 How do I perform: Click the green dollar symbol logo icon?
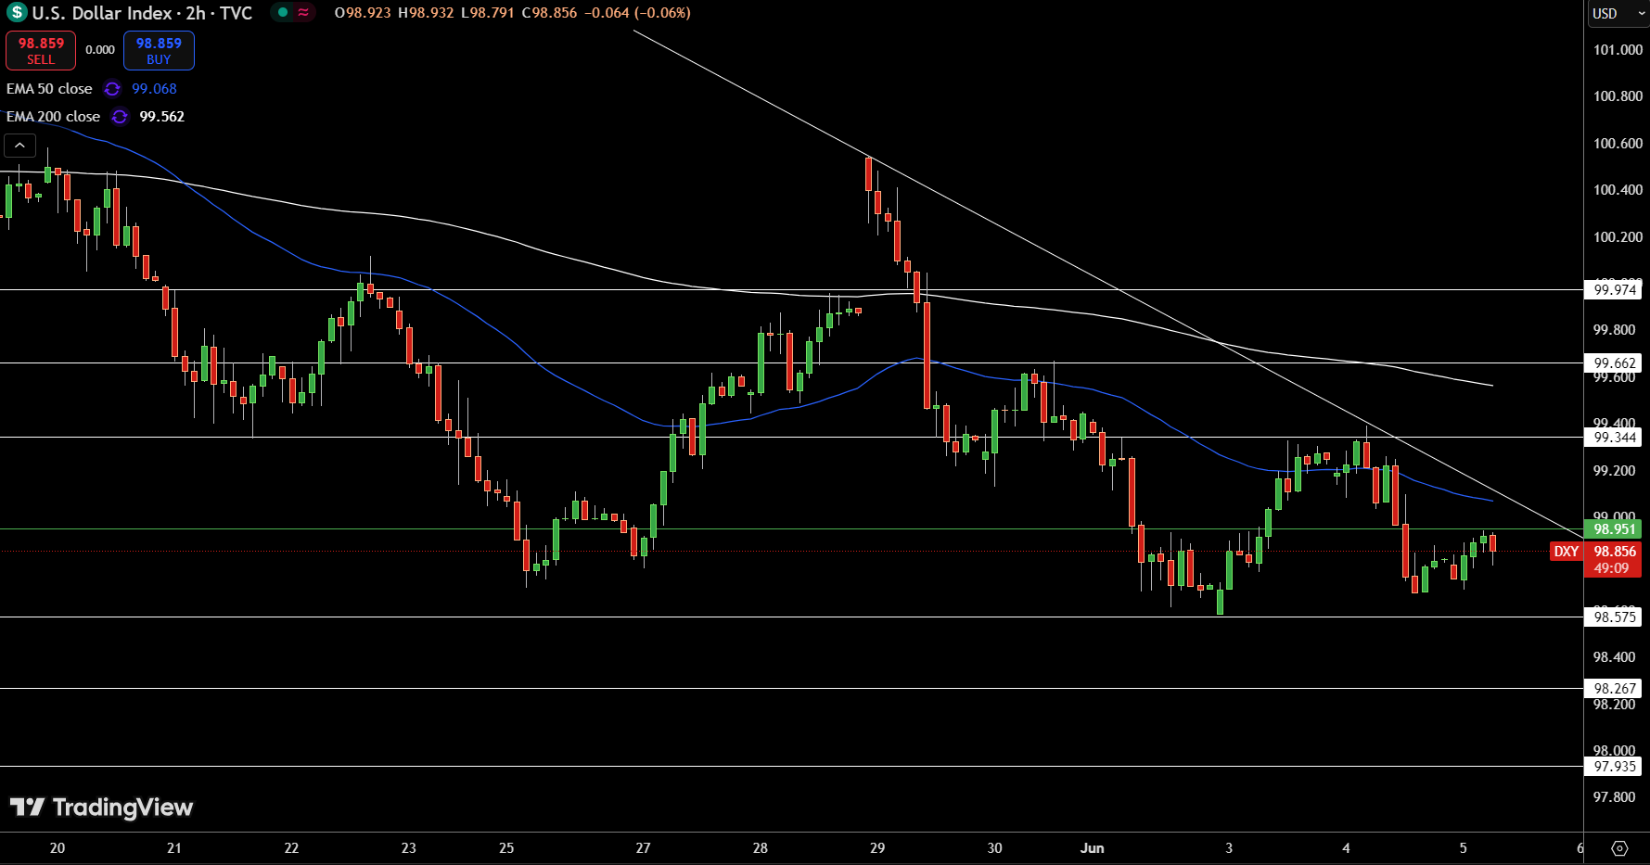[x=16, y=13]
